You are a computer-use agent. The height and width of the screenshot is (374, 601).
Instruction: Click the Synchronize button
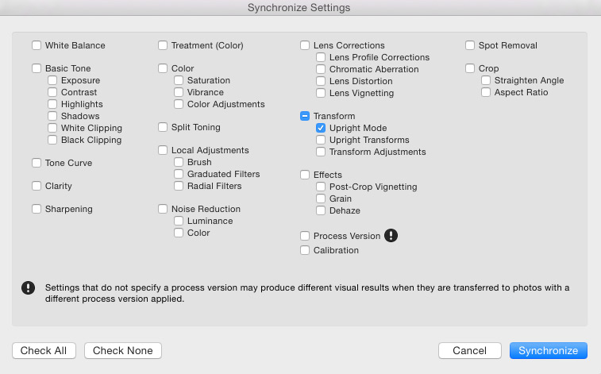(548, 351)
